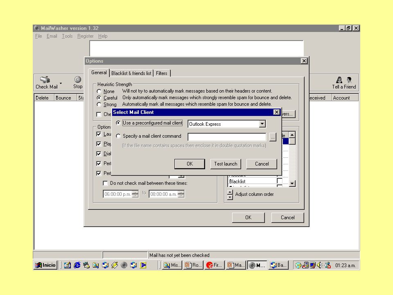393x295 pixels.
Task: Move column up with Adjust column order
Action: pyautogui.click(x=230, y=192)
